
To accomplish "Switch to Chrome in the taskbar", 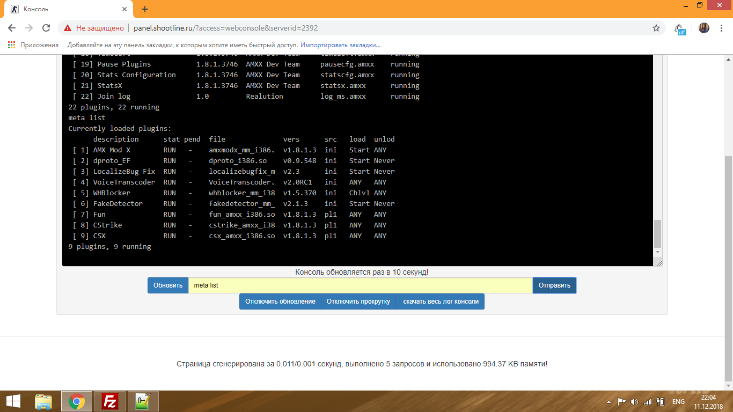I will (77, 401).
